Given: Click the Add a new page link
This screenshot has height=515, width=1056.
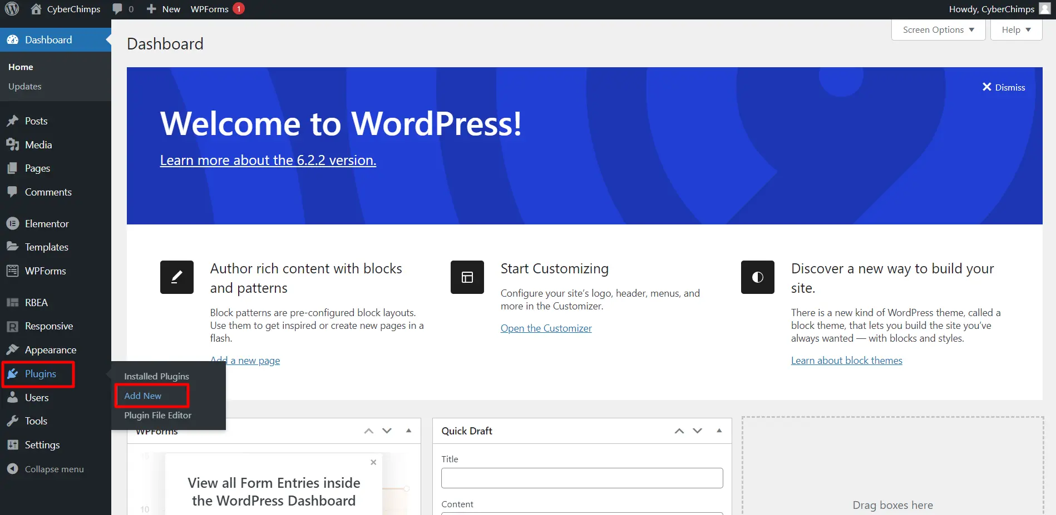Looking at the screenshot, I should click(245, 360).
